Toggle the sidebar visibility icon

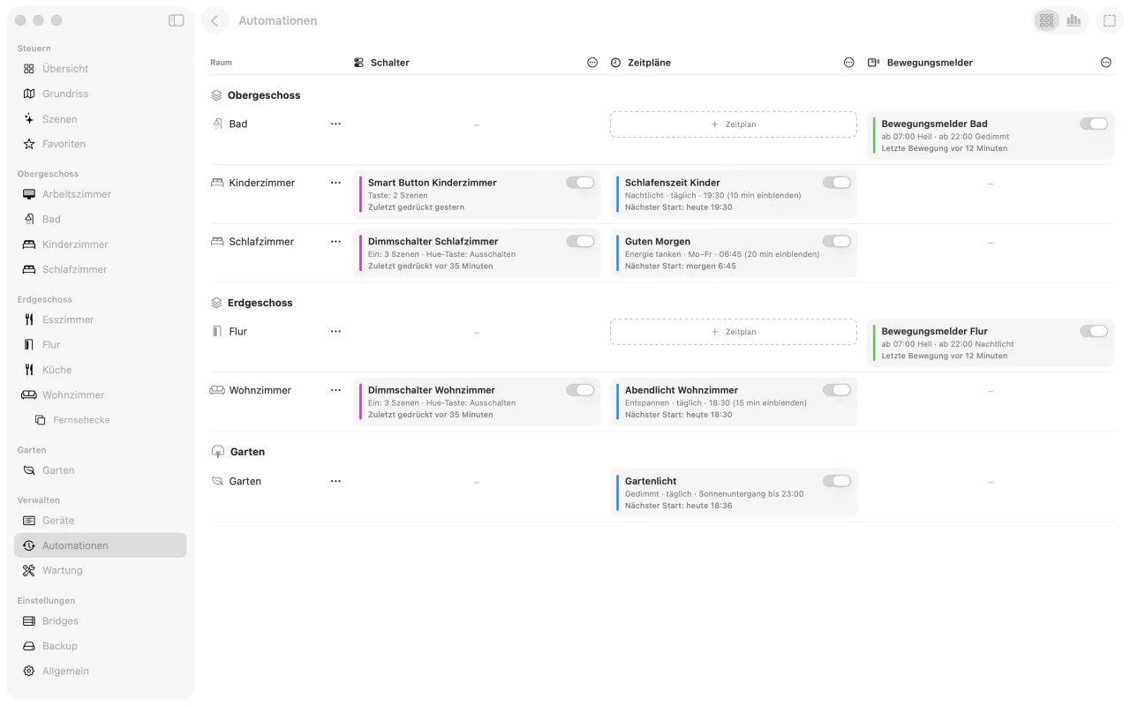coord(176,20)
